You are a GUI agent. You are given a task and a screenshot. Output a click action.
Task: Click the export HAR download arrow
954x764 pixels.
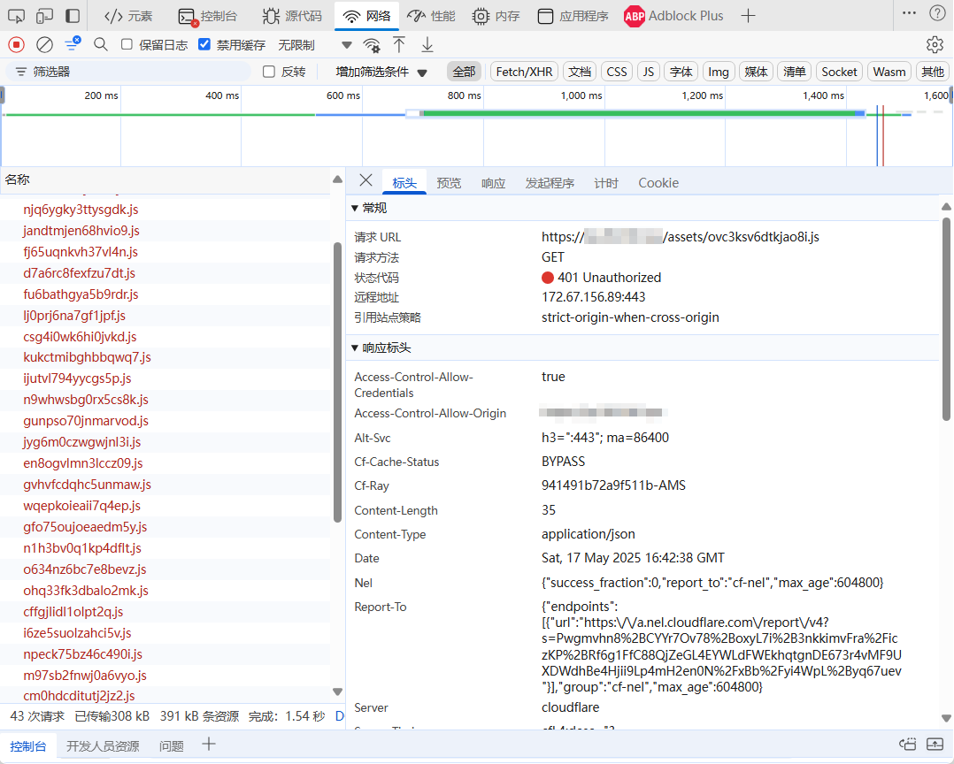pyautogui.click(x=427, y=44)
